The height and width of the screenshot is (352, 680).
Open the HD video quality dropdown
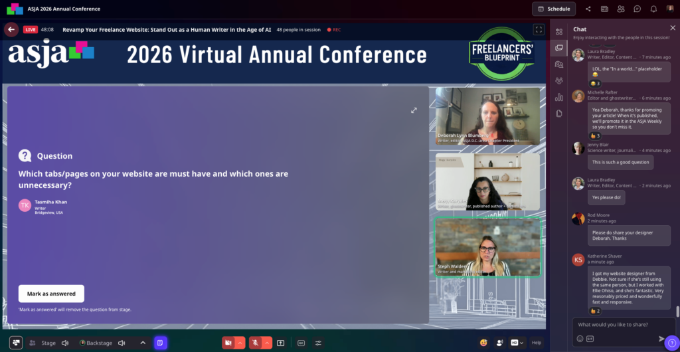click(517, 343)
